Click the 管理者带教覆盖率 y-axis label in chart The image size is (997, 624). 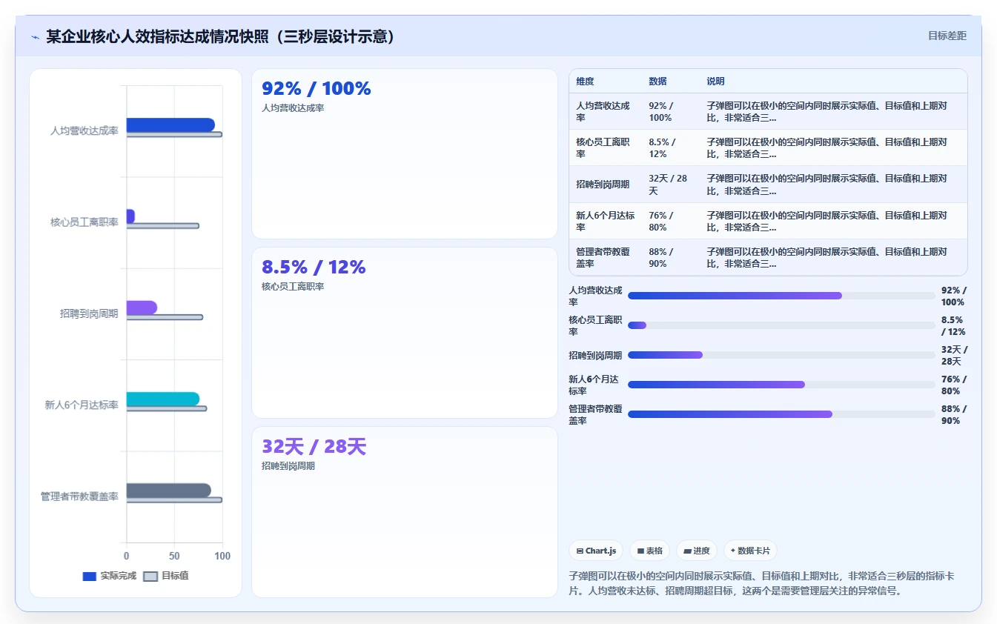[x=79, y=497]
